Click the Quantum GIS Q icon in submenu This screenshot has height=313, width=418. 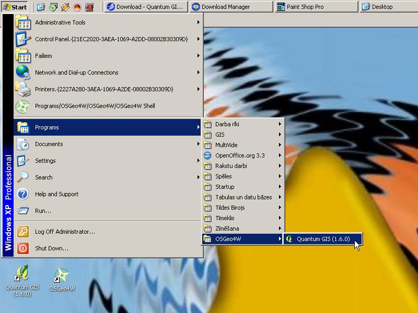(x=289, y=239)
